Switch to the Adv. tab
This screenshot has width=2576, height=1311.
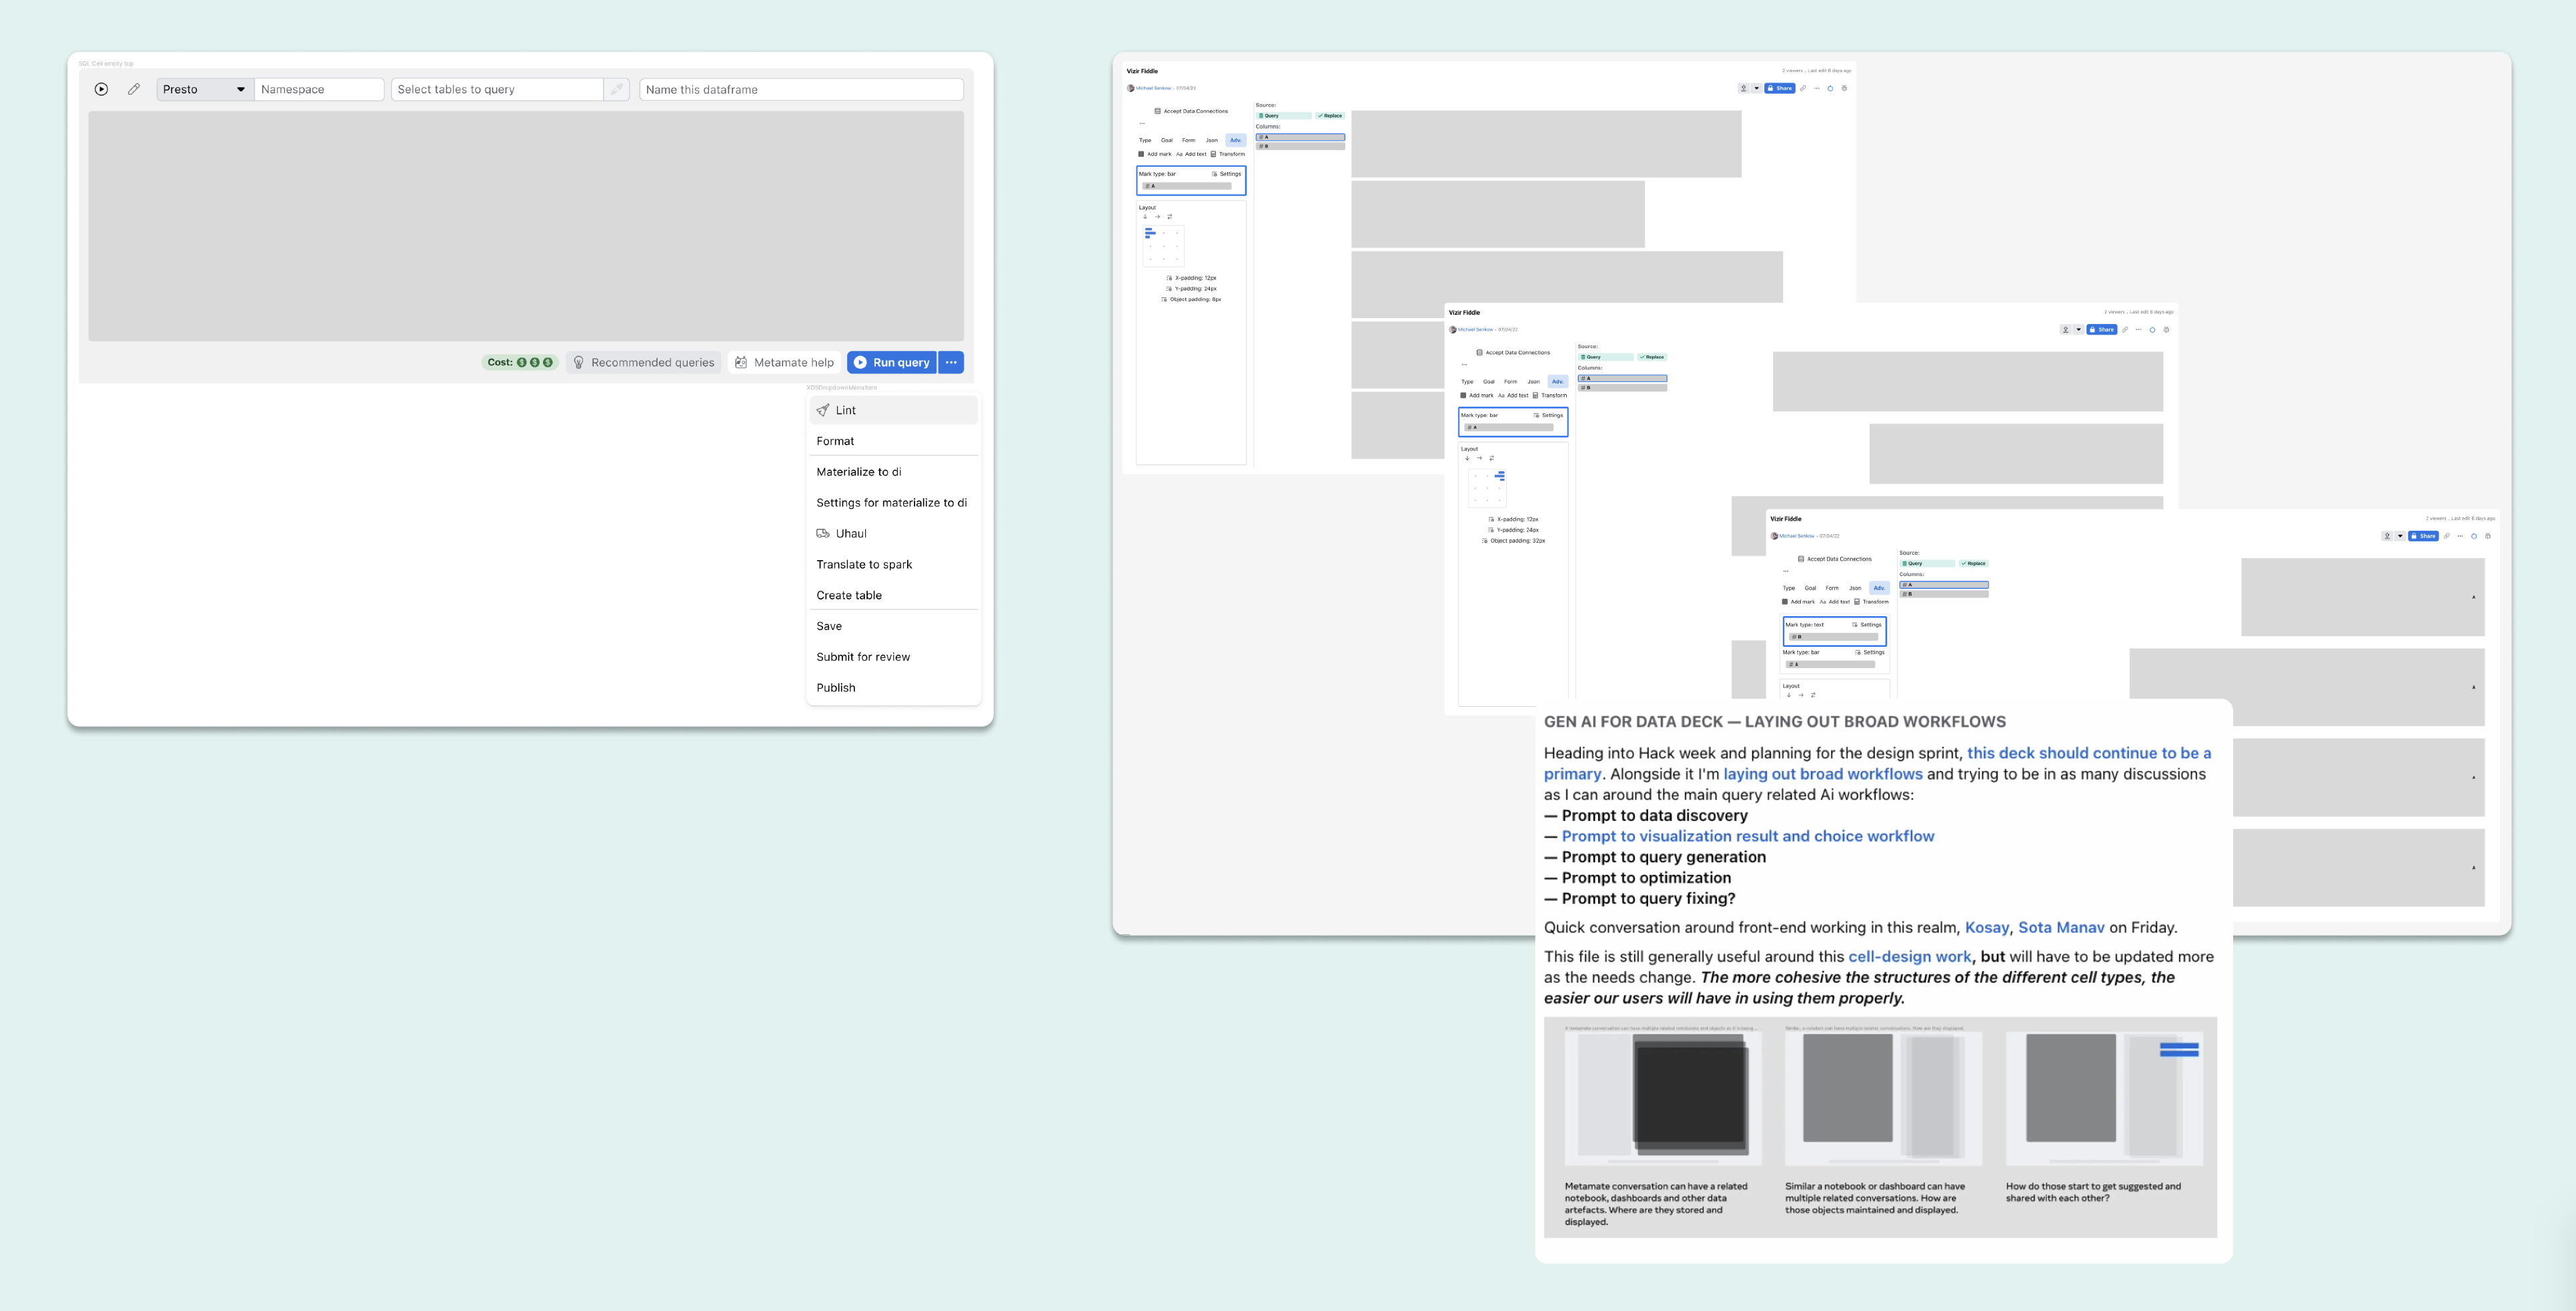(x=1236, y=140)
